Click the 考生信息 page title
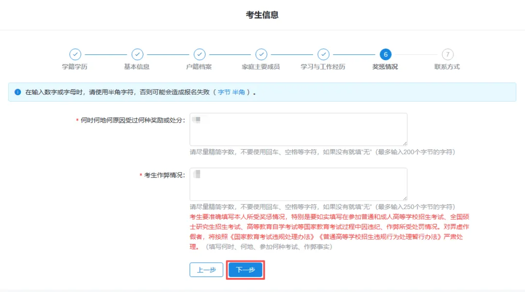The height and width of the screenshot is (292, 525). pyautogui.click(x=262, y=15)
